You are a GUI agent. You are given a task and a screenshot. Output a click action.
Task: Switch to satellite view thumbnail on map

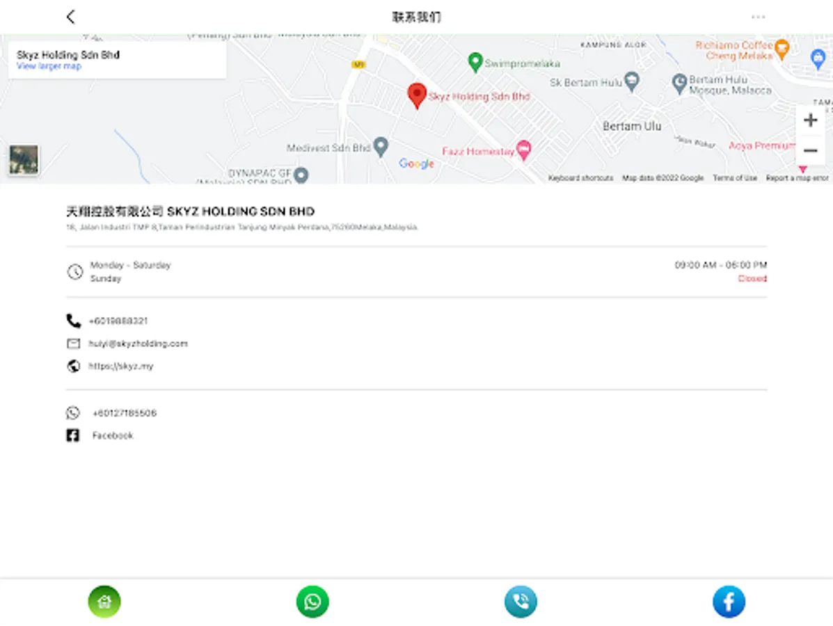tap(24, 160)
